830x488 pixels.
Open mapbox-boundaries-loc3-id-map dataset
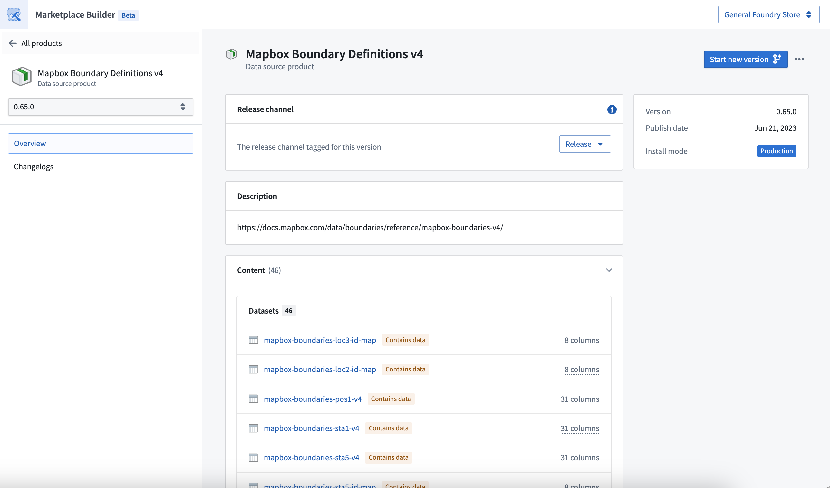320,340
